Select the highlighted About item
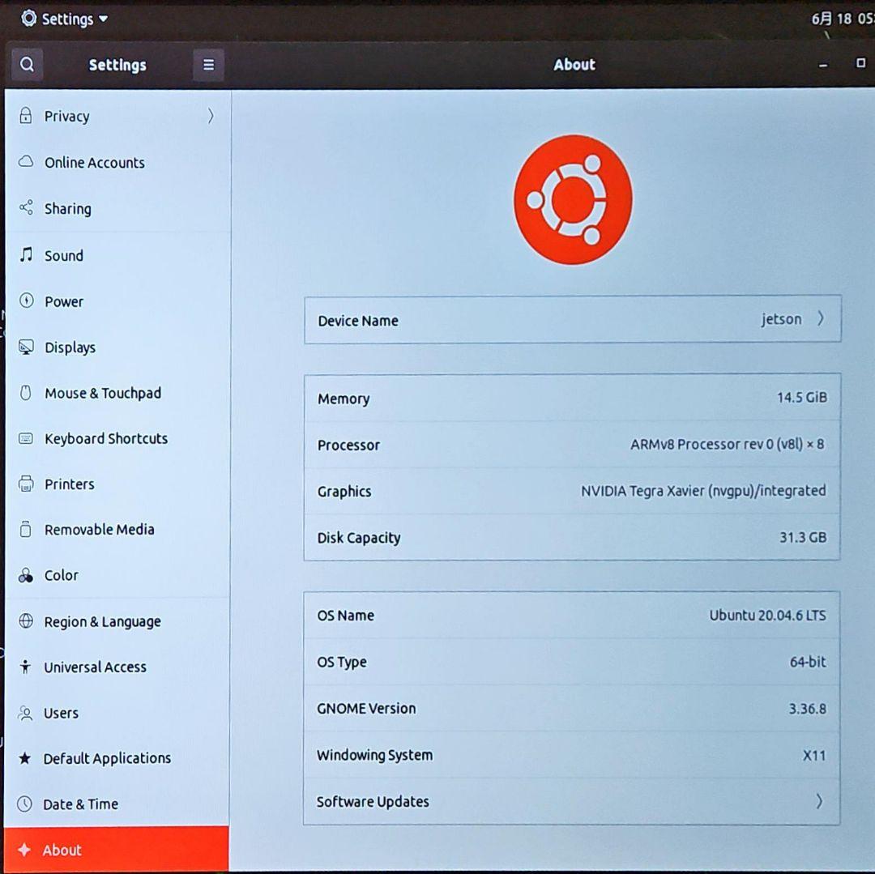Image resolution: width=875 pixels, height=874 pixels. click(x=116, y=850)
